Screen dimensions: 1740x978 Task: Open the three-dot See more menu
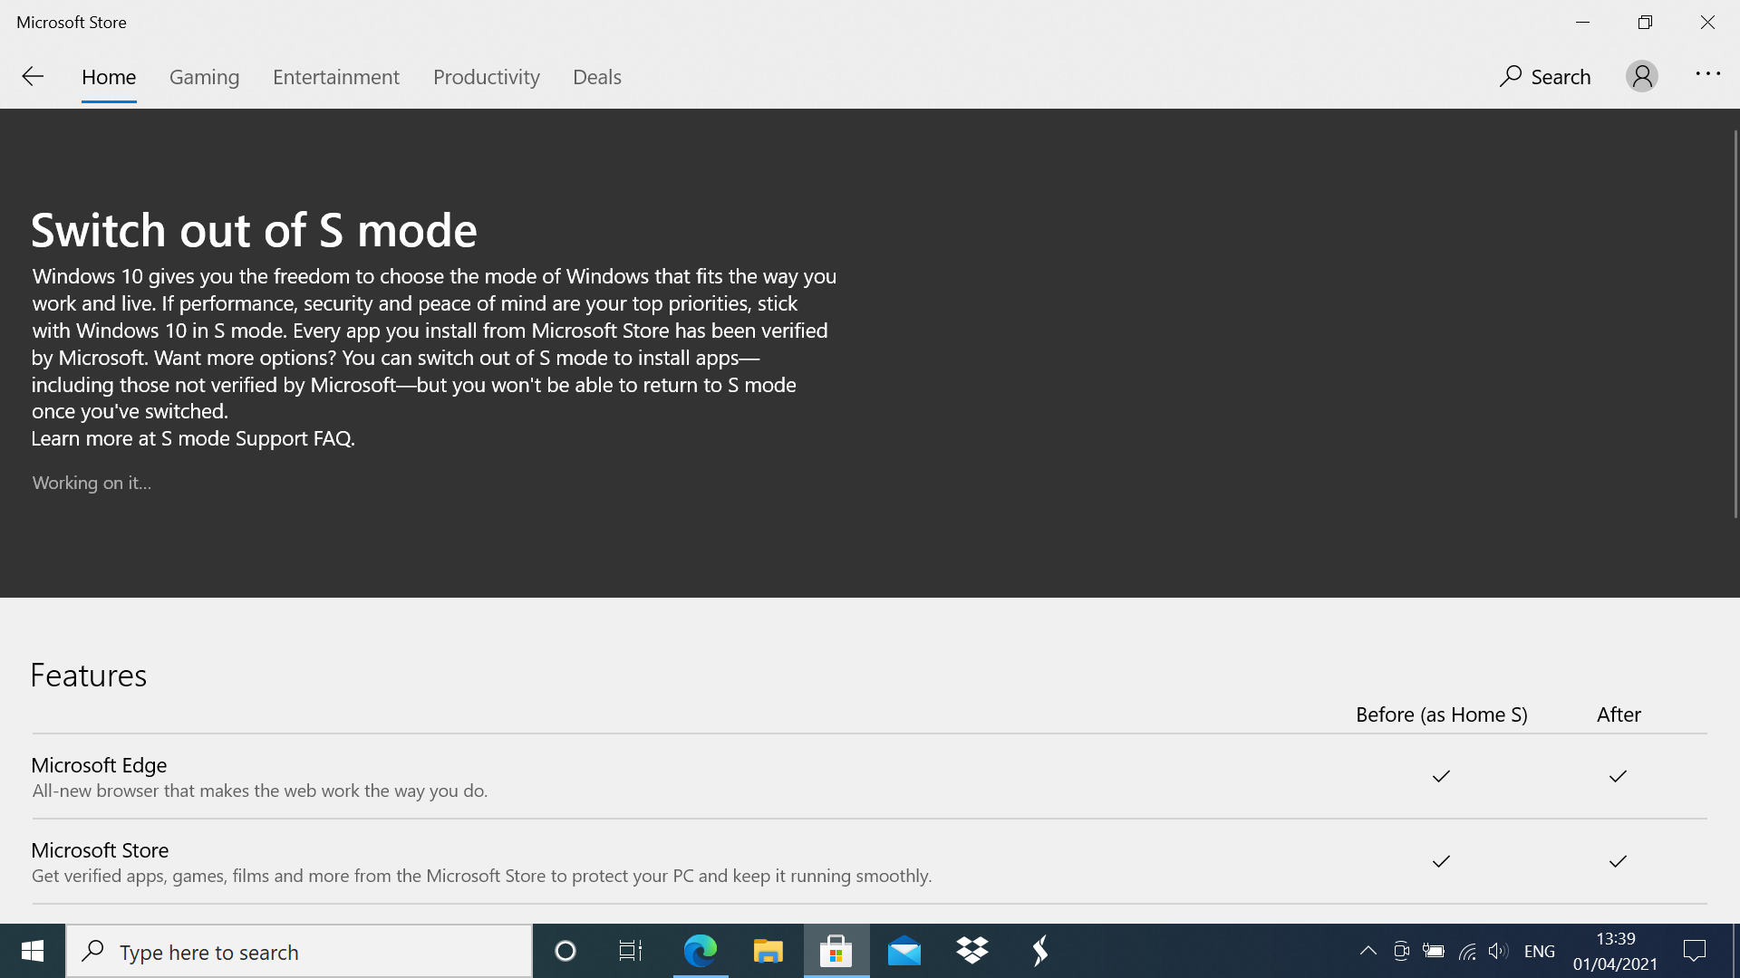click(1707, 74)
